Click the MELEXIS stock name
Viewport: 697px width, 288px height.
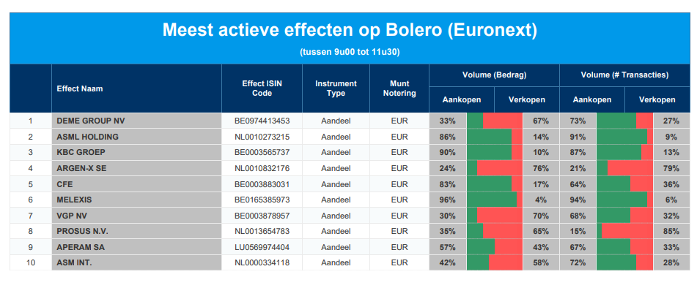tap(74, 200)
